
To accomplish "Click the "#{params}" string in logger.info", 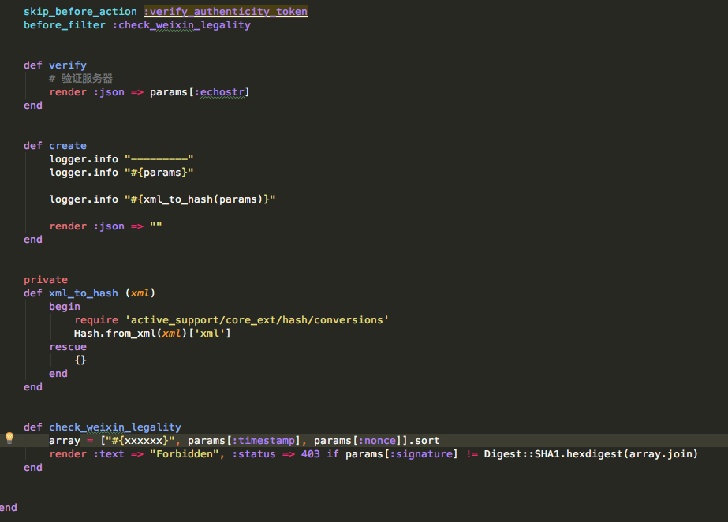I will (x=159, y=173).
